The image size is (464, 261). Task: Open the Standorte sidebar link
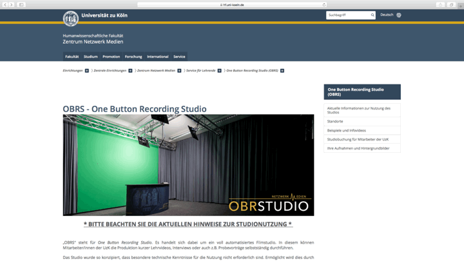[x=335, y=121]
